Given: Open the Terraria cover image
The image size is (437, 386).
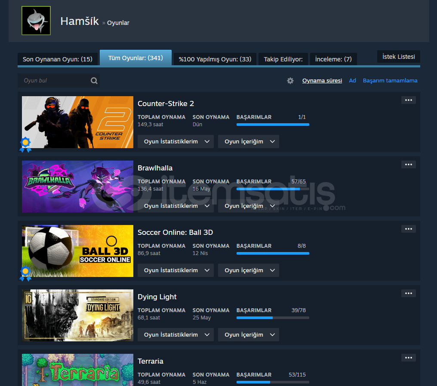Looking at the screenshot, I should tap(77, 370).
